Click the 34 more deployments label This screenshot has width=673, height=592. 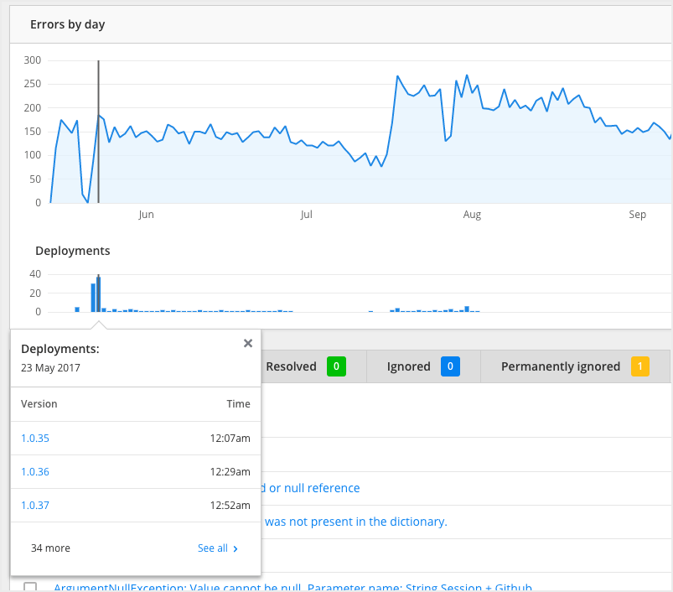[x=50, y=548]
